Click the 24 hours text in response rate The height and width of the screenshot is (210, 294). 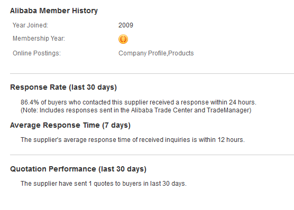[242, 102]
